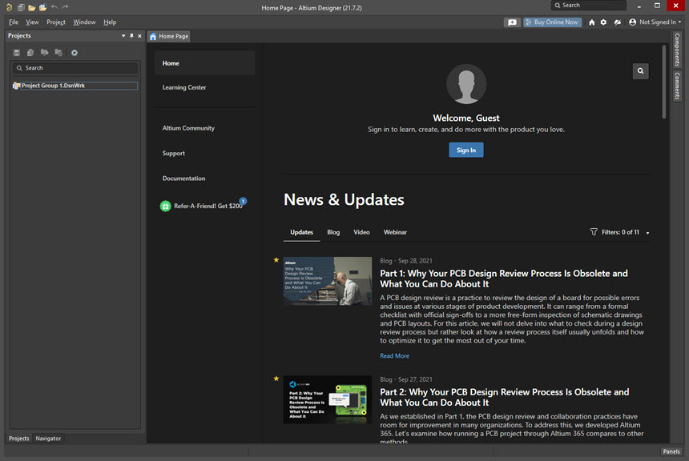Open the File menu

click(14, 22)
